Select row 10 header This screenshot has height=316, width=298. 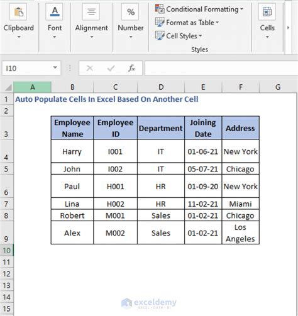click(6, 250)
